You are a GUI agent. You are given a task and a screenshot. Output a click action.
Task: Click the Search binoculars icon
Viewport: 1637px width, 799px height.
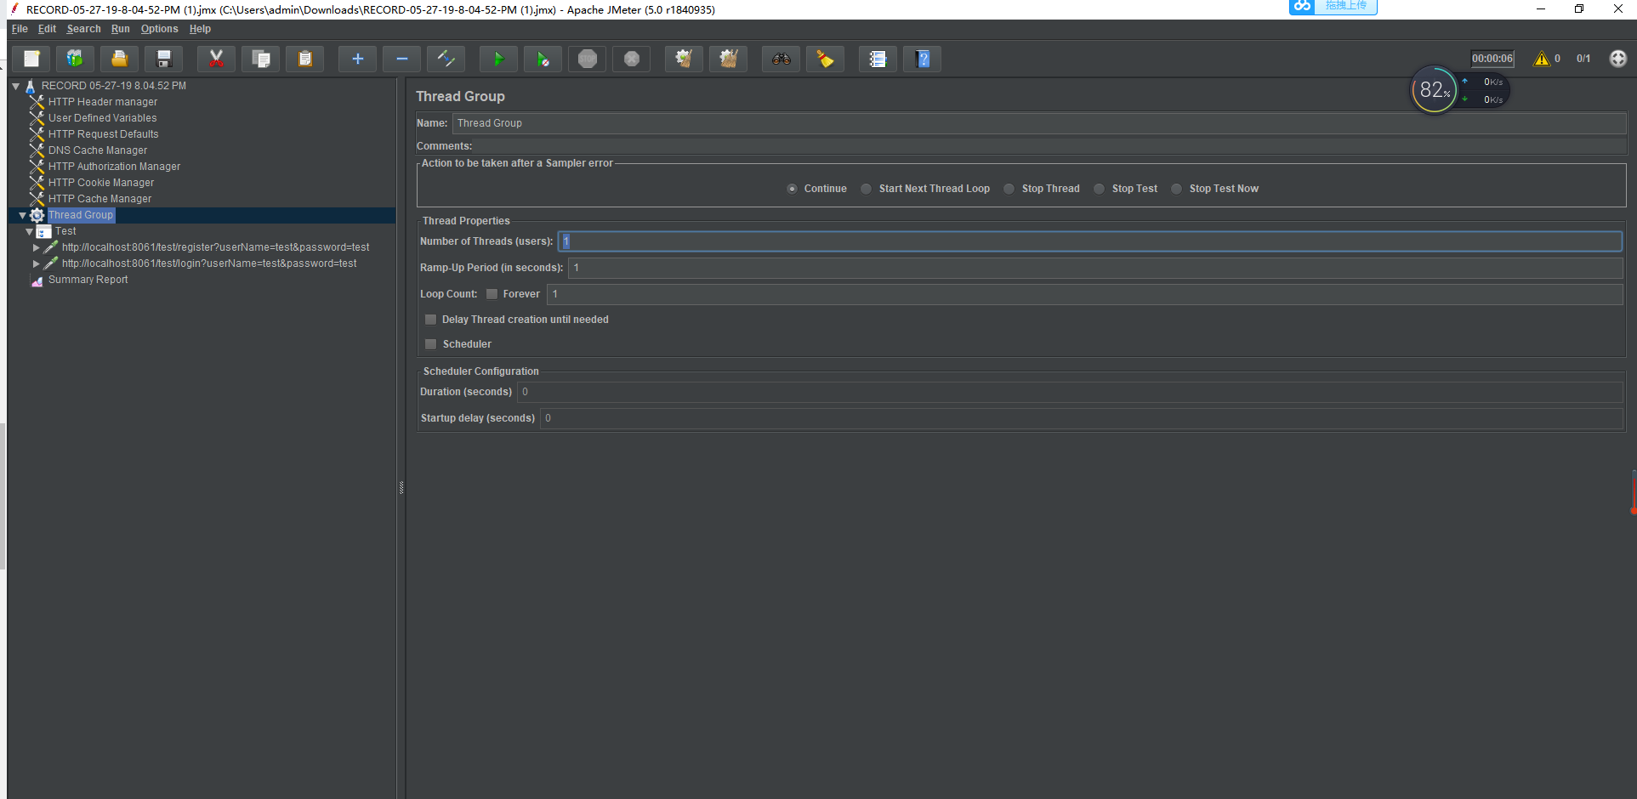(x=781, y=59)
